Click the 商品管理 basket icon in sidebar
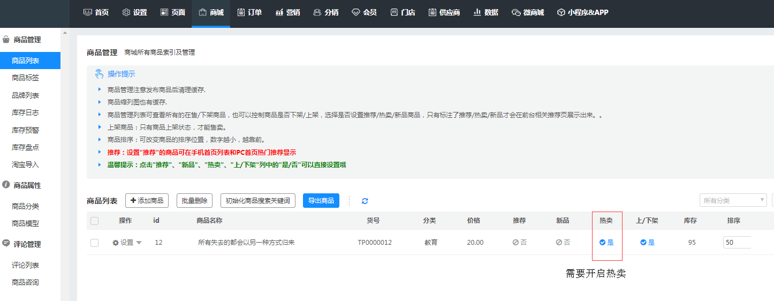 6,40
